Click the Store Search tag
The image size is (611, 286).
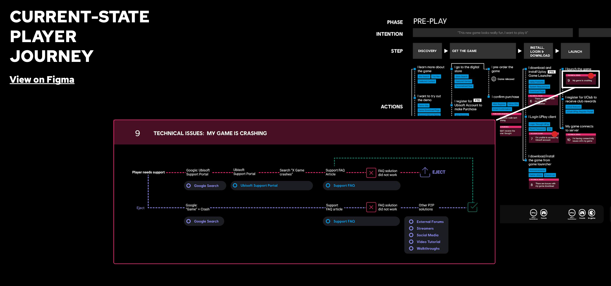(461, 76)
